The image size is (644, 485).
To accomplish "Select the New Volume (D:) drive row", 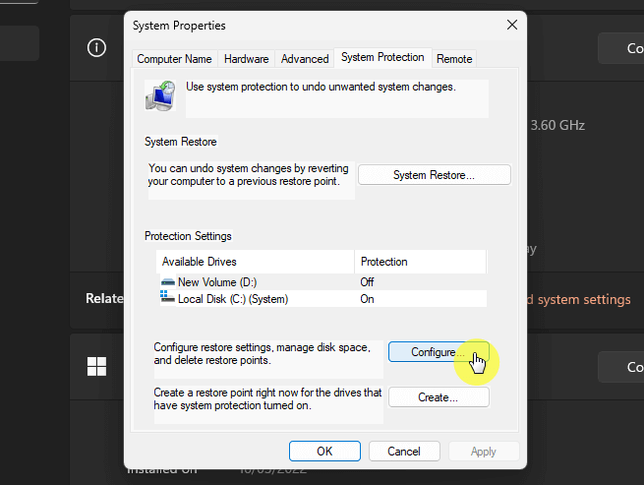I will [x=322, y=282].
